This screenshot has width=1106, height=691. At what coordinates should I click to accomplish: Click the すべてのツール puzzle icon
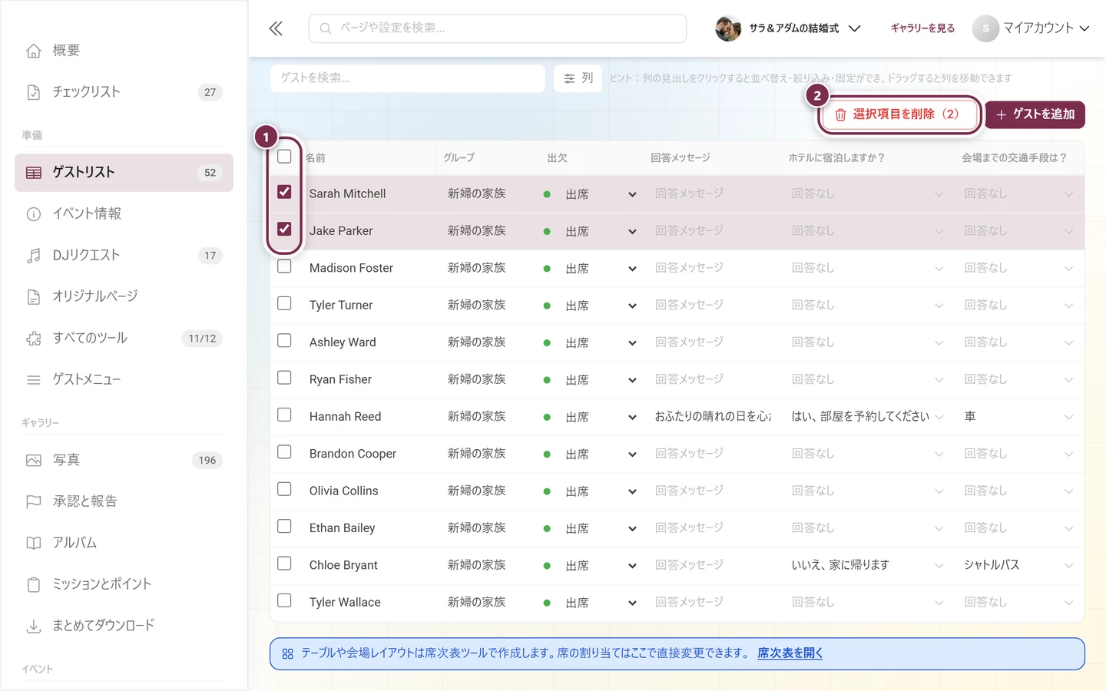(x=34, y=339)
